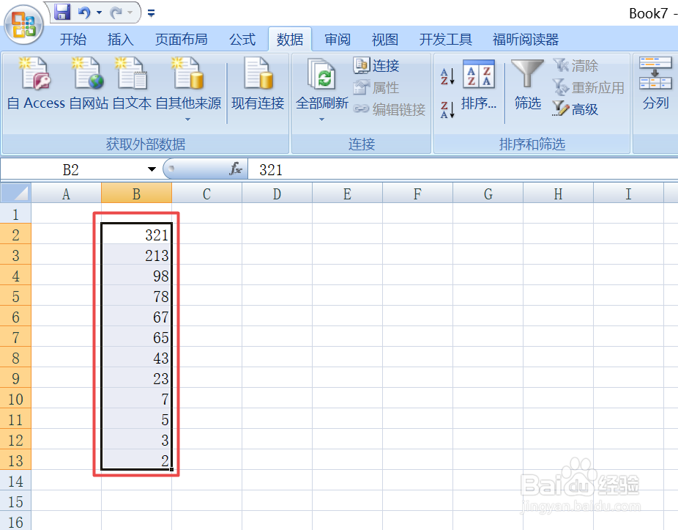The height and width of the screenshot is (530, 678).
Task: Click the 编辑链接 button
Action: tap(390, 109)
